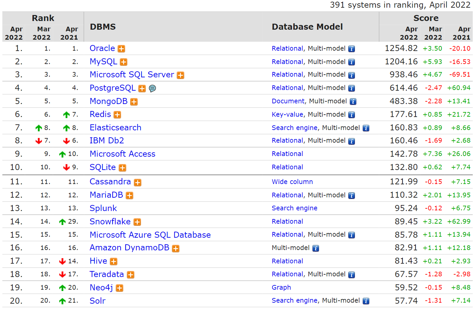Open the Microsoft SQL Server link
This screenshot has width=475, height=309.
click(132, 75)
